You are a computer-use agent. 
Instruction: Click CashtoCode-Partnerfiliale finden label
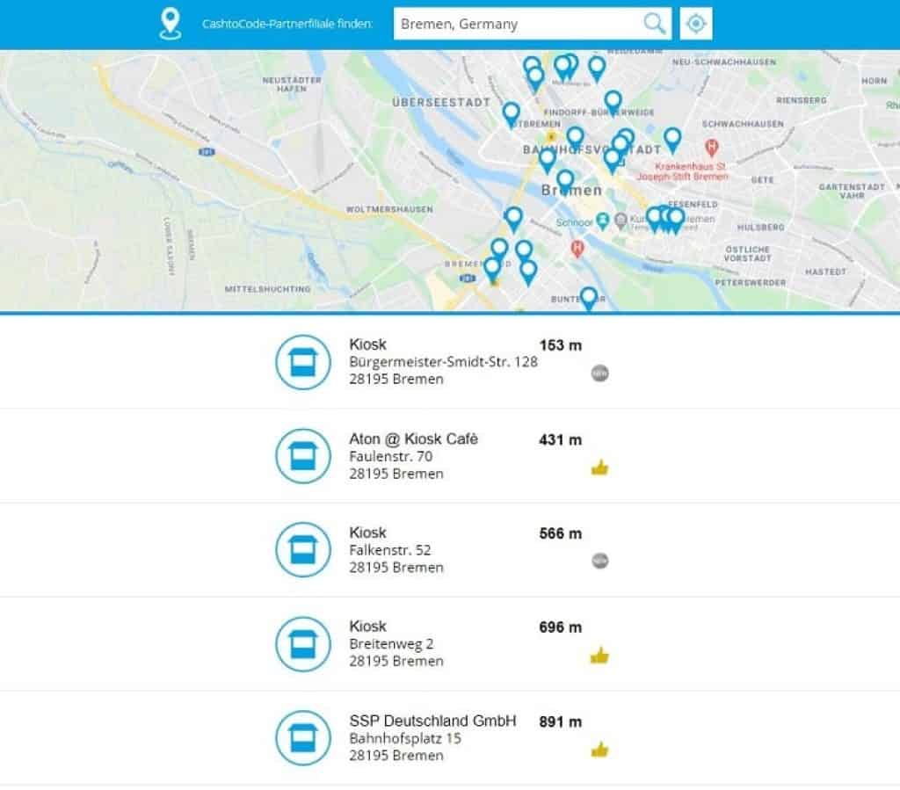coord(287,24)
